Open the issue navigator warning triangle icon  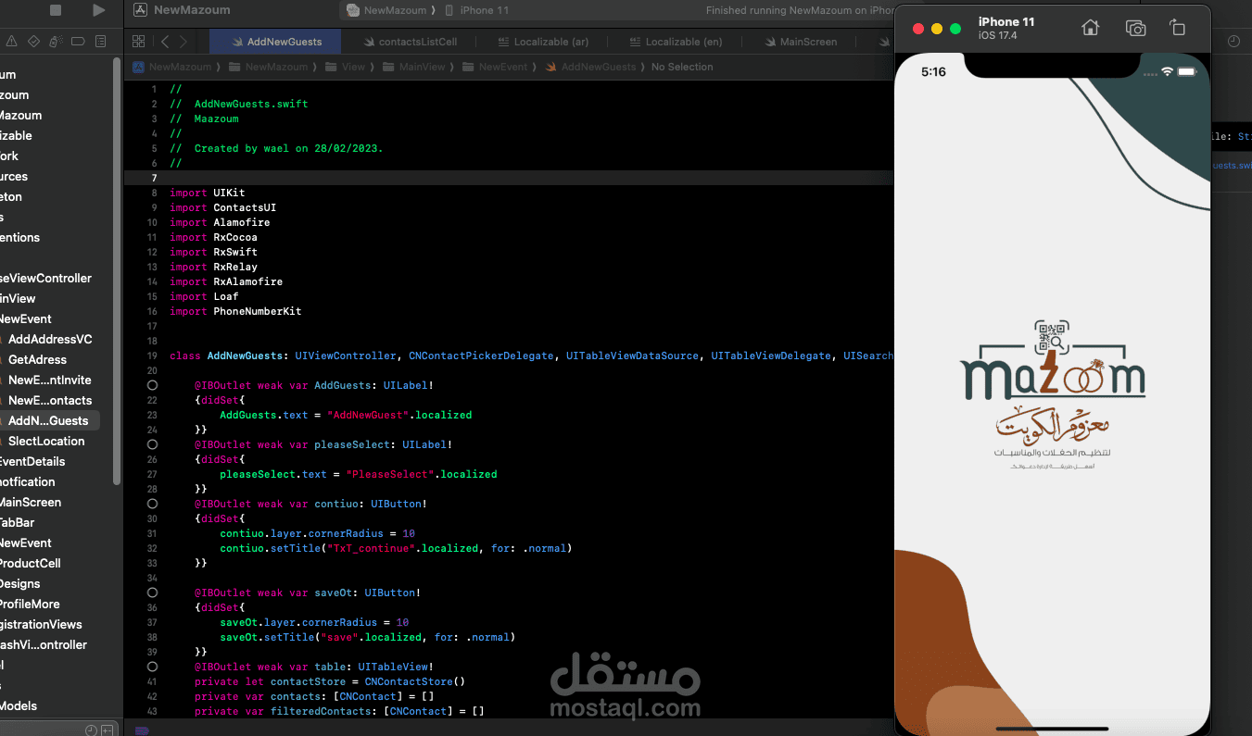(x=11, y=42)
